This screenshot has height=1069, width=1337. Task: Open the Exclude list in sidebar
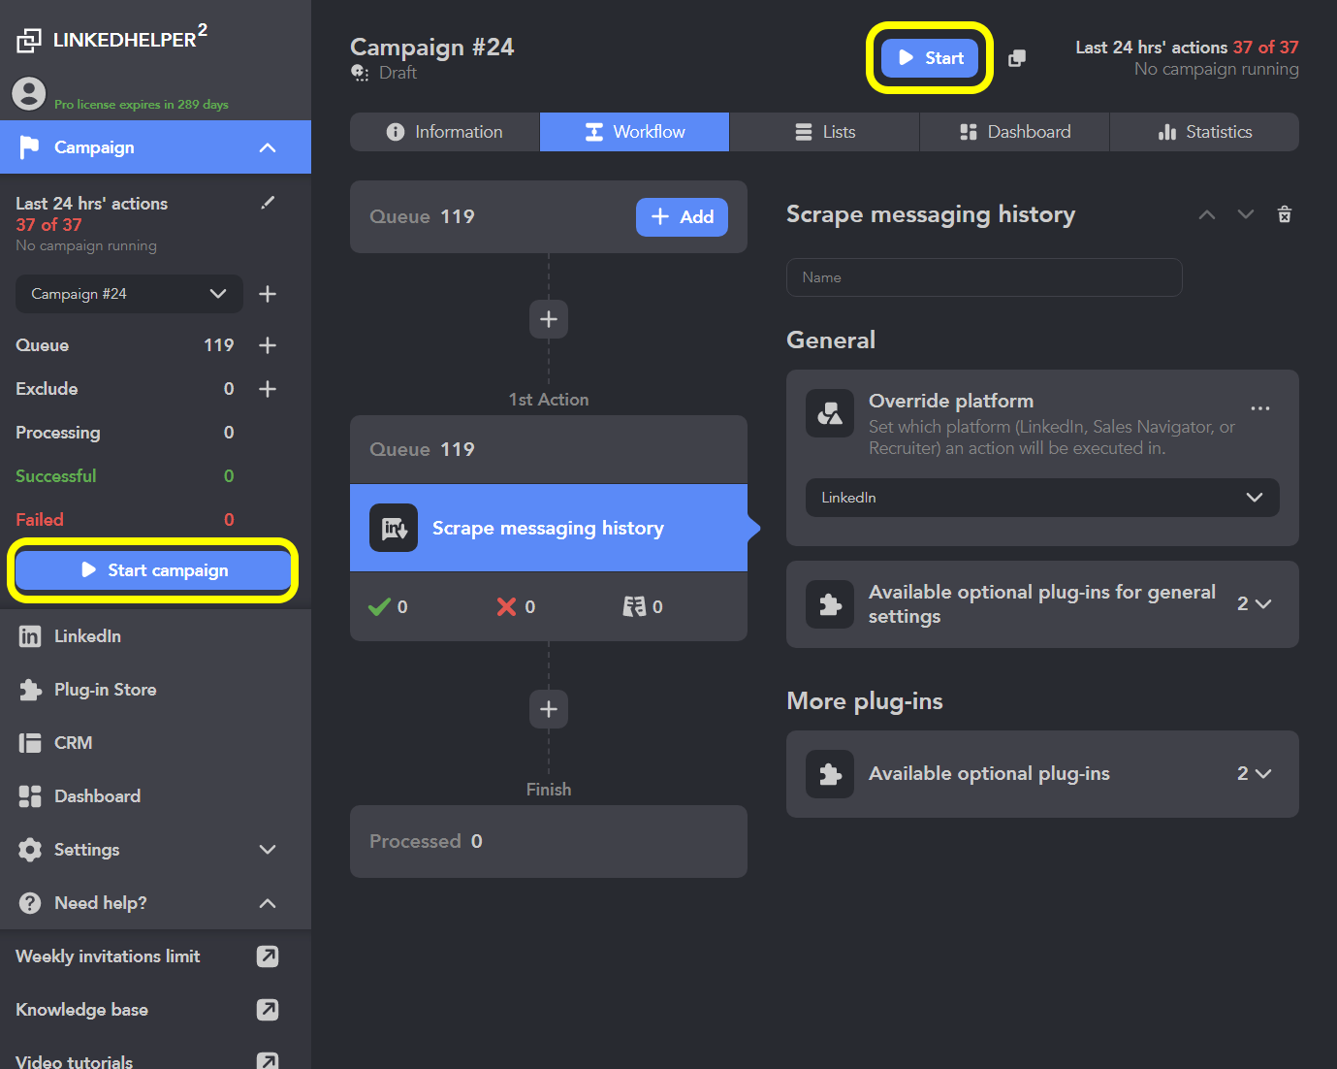[x=125, y=389]
